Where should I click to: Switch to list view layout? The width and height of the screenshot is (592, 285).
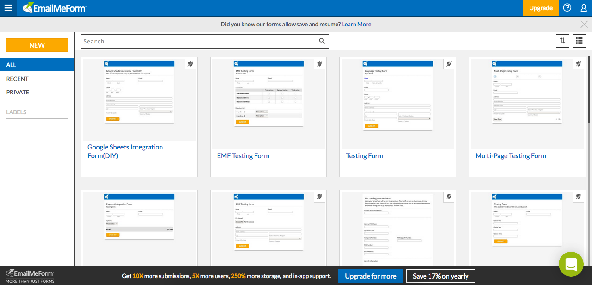point(579,41)
